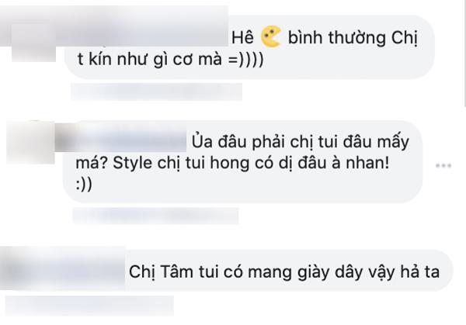The width and height of the screenshot is (466, 325).
Task: Select the "bình thường Chị" comment text
Action: pos(353,38)
